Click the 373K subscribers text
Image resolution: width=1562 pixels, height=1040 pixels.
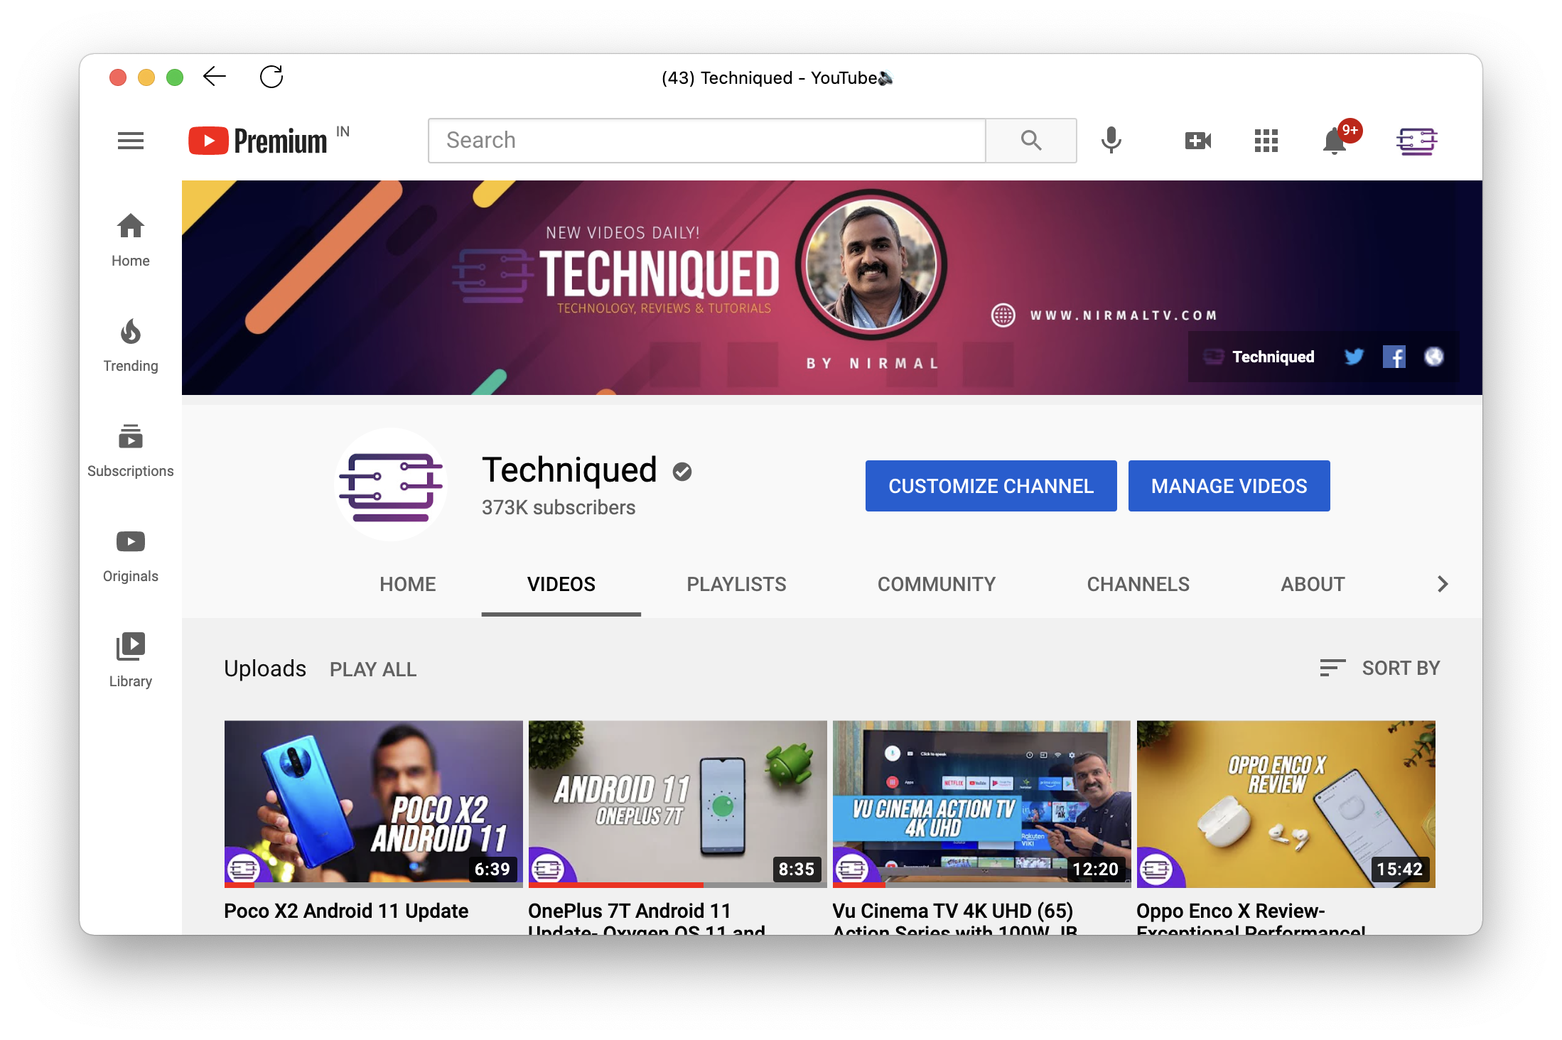tap(559, 507)
